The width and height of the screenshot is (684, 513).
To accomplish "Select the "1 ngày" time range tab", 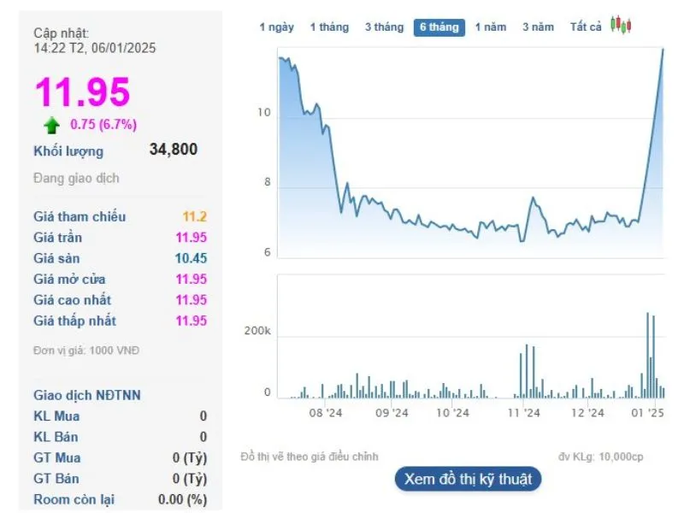I will click(x=276, y=27).
